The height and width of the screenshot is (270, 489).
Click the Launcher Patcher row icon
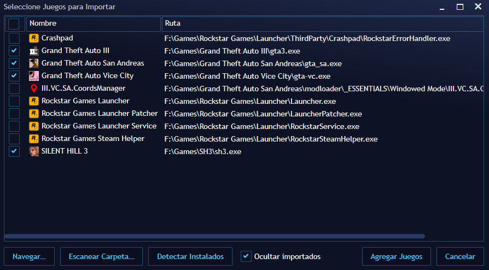(34, 114)
